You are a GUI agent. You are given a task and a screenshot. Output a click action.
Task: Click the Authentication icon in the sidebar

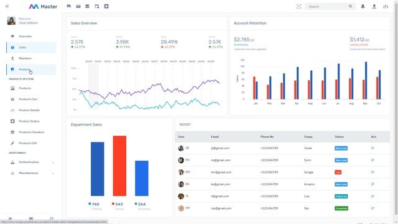[12, 162]
